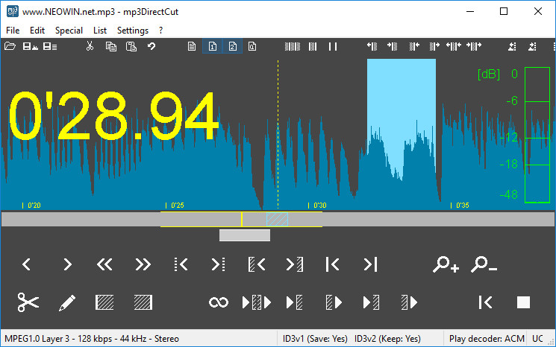Click the 0'25 time marker on waveform
556x347 pixels.
click(x=176, y=205)
